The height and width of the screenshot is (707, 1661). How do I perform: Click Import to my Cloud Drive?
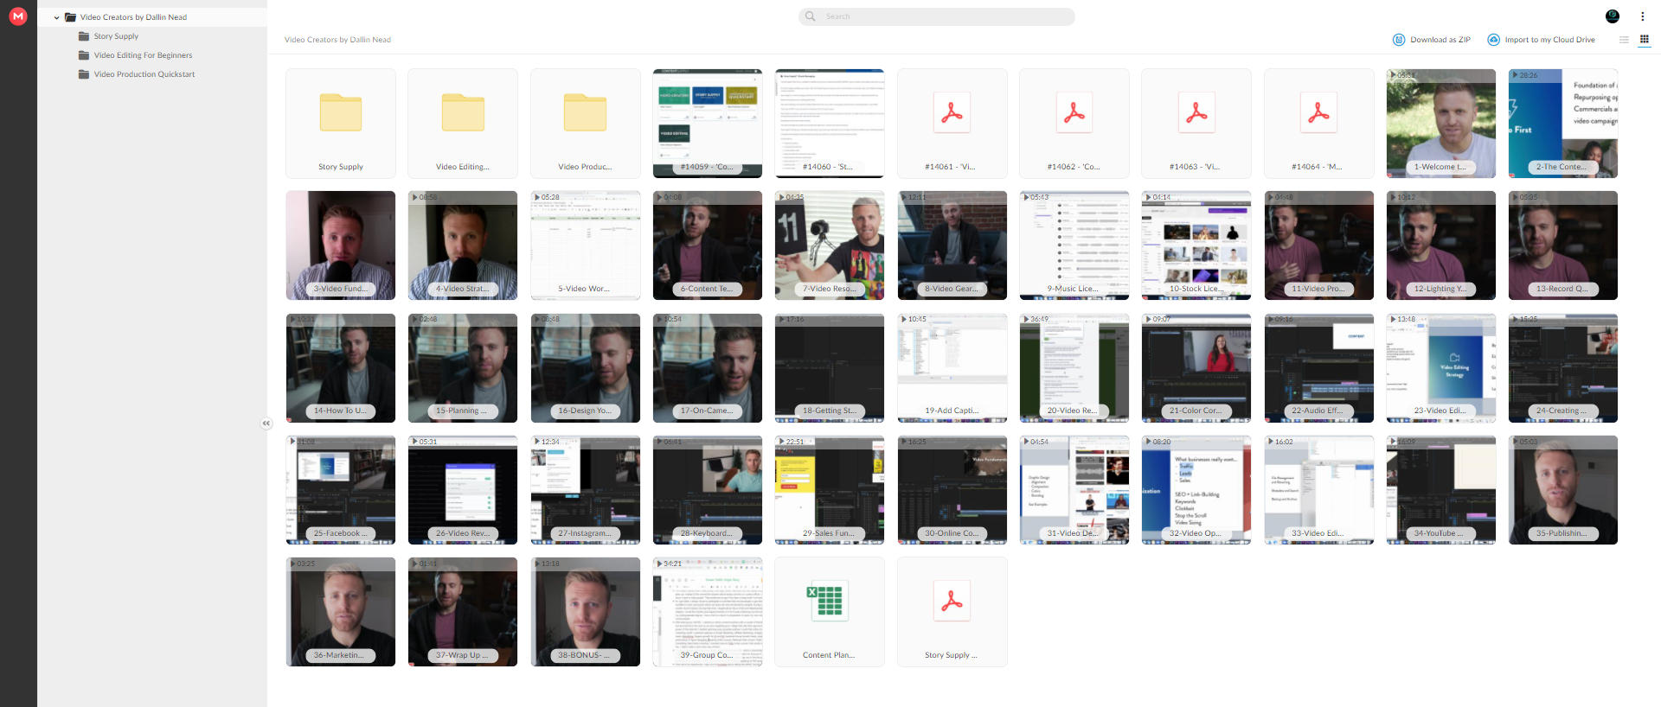pyautogui.click(x=1541, y=40)
